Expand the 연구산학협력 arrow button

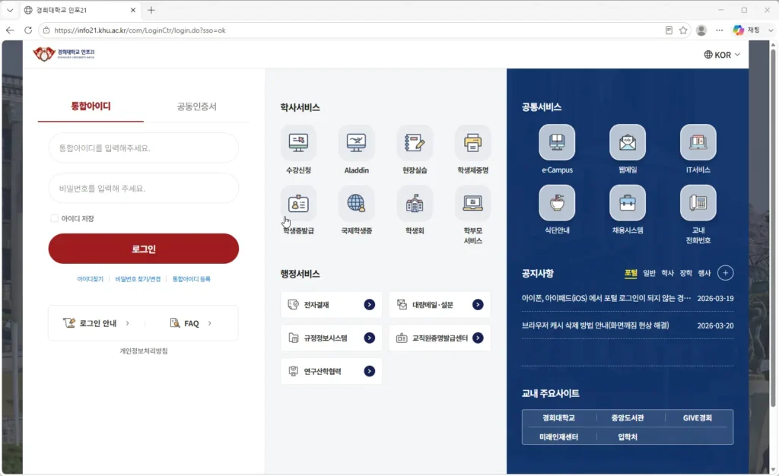tap(369, 371)
